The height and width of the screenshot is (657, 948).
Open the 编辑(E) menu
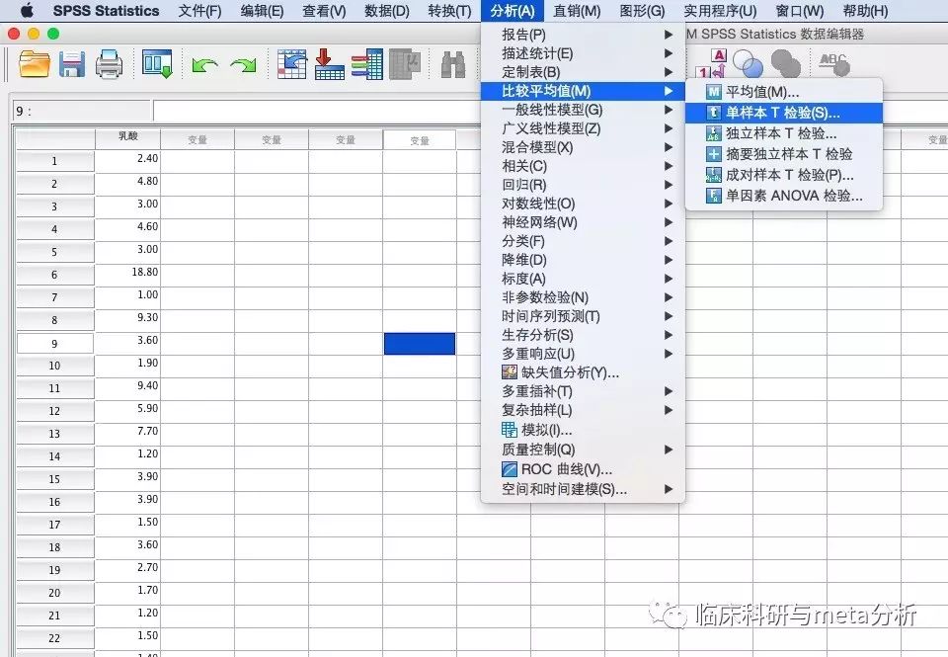pos(262,11)
